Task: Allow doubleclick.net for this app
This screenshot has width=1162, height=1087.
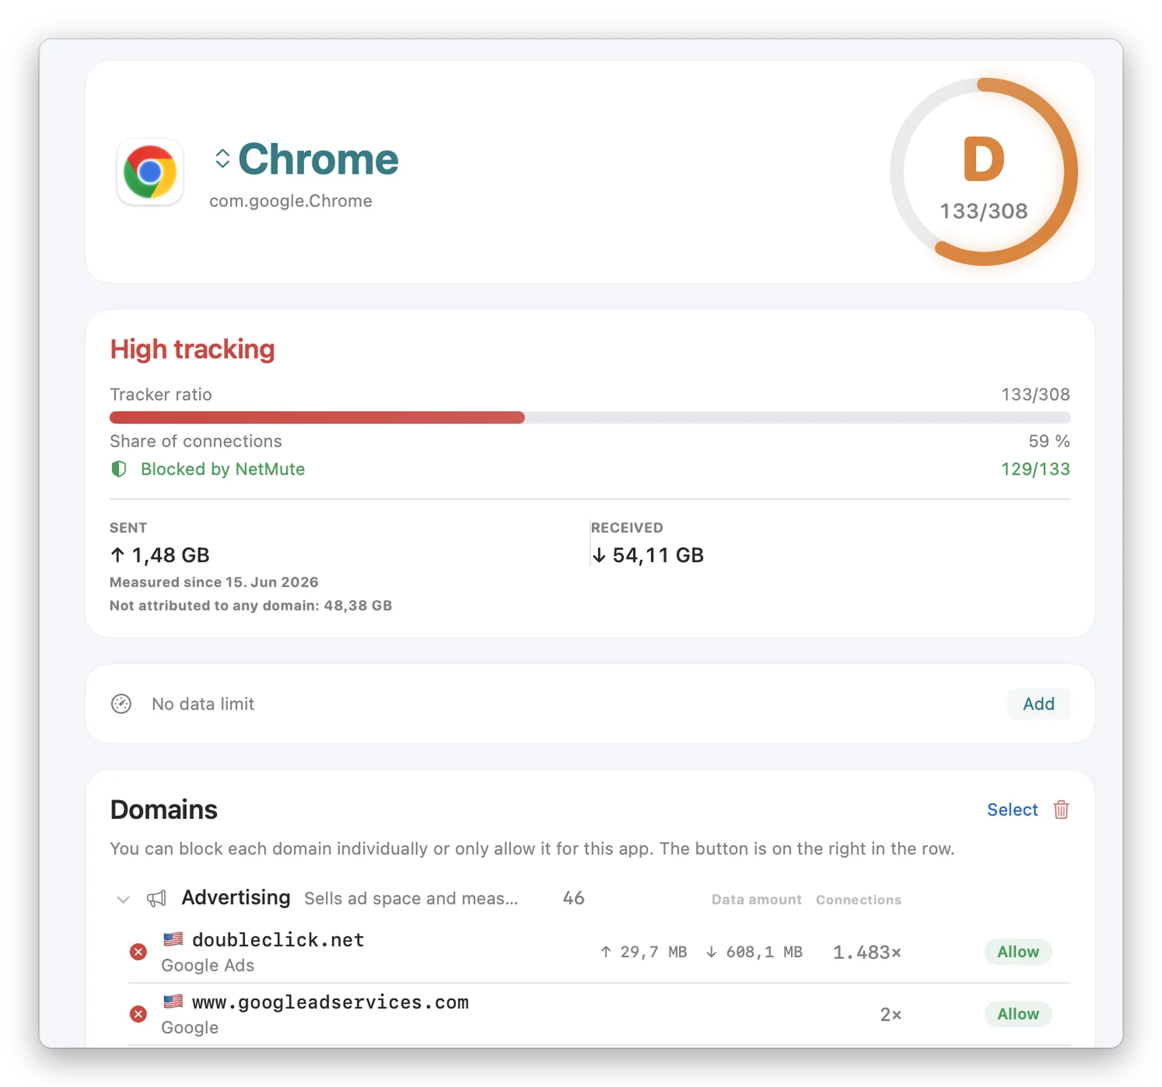Action: (x=1017, y=952)
